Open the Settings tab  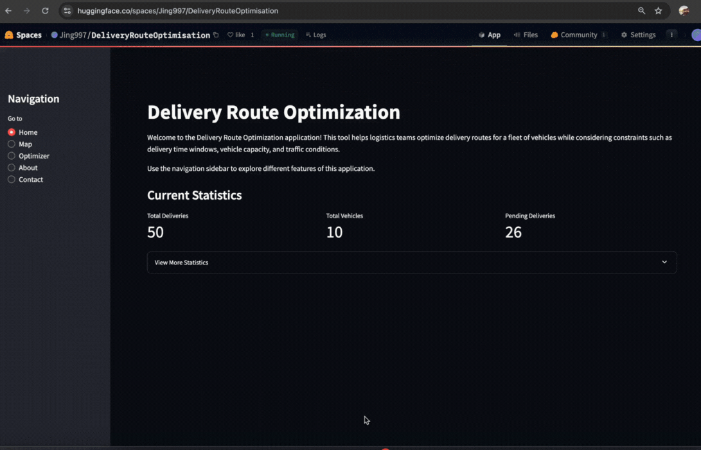[639, 35]
